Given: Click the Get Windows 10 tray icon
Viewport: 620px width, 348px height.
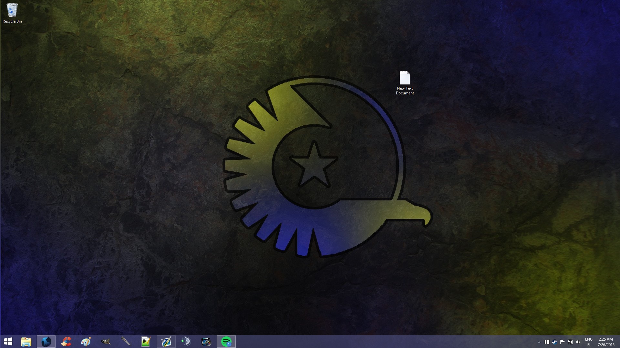Looking at the screenshot, I should [x=547, y=342].
